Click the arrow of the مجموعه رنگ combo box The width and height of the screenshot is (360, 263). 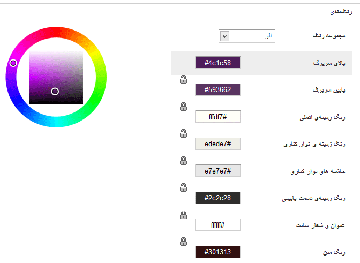(224, 36)
